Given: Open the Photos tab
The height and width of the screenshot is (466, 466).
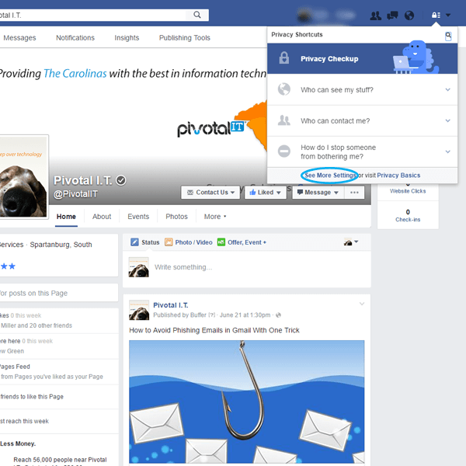Looking at the screenshot, I should point(176,217).
